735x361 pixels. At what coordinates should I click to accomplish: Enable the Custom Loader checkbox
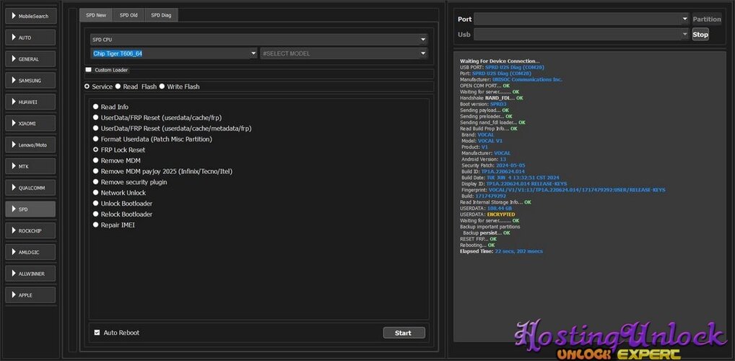click(x=89, y=70)
